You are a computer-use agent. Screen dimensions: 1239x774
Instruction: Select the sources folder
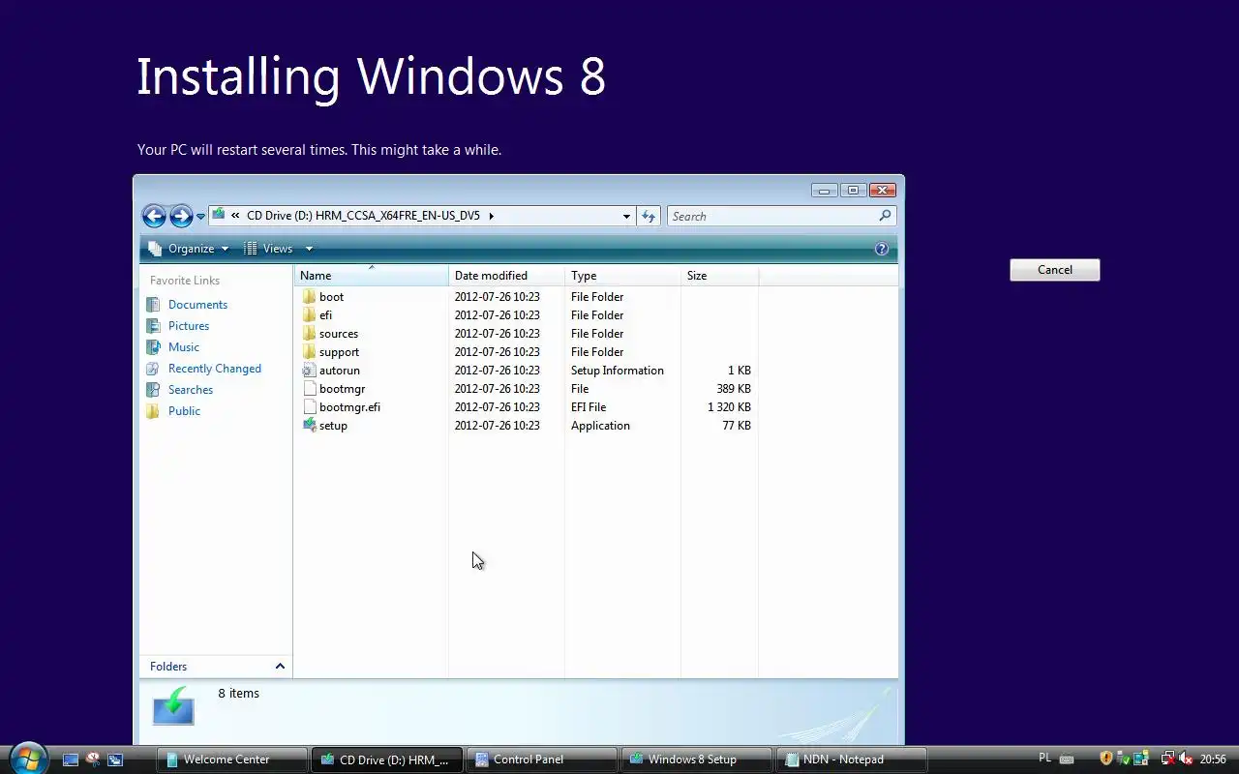coord(339,334)
